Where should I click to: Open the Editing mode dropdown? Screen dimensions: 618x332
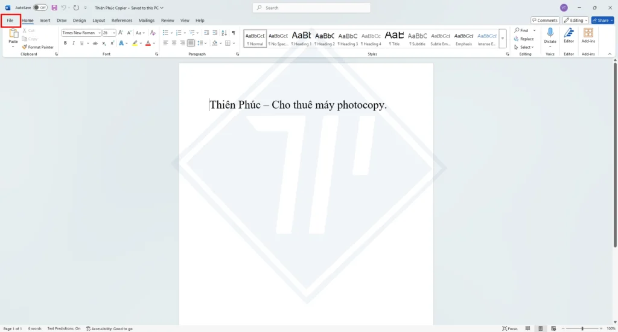pyautogui.click(x=575, y=20)
